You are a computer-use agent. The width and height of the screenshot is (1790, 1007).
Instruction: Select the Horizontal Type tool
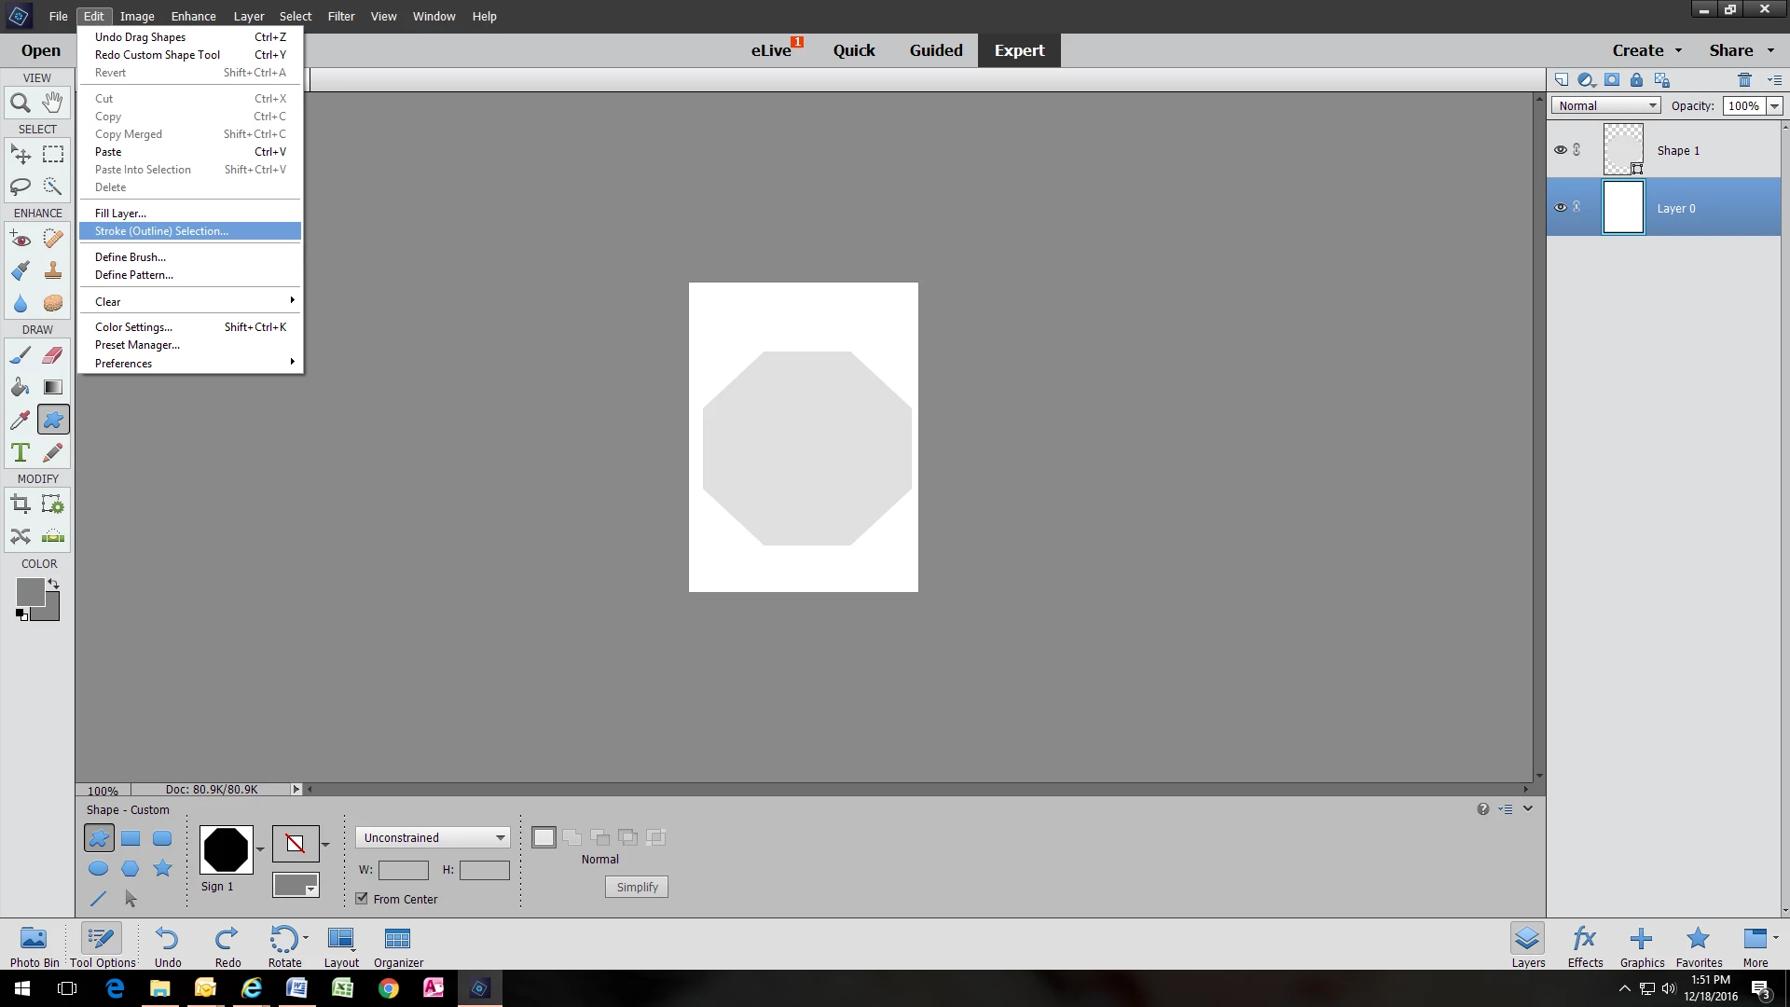point(21,453)
